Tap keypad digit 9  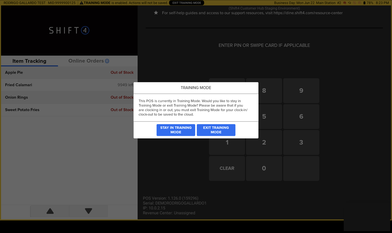click(x=301, y=91)
